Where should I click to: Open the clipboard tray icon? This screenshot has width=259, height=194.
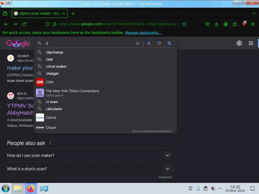[x=205, y=188]
